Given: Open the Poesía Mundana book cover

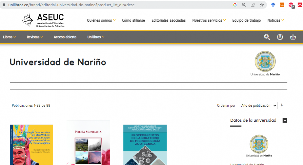Looking at the screenshot, I should (x=88, y=143).
